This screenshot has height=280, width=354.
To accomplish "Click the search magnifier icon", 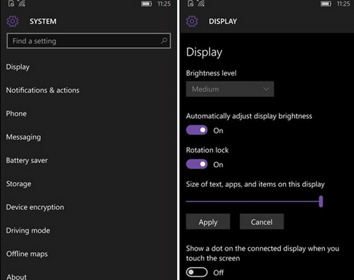I will pos(164,41).
